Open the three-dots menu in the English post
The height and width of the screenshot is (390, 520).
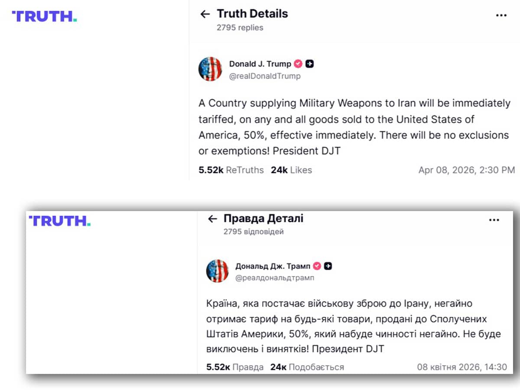click(x=501, y=15)
